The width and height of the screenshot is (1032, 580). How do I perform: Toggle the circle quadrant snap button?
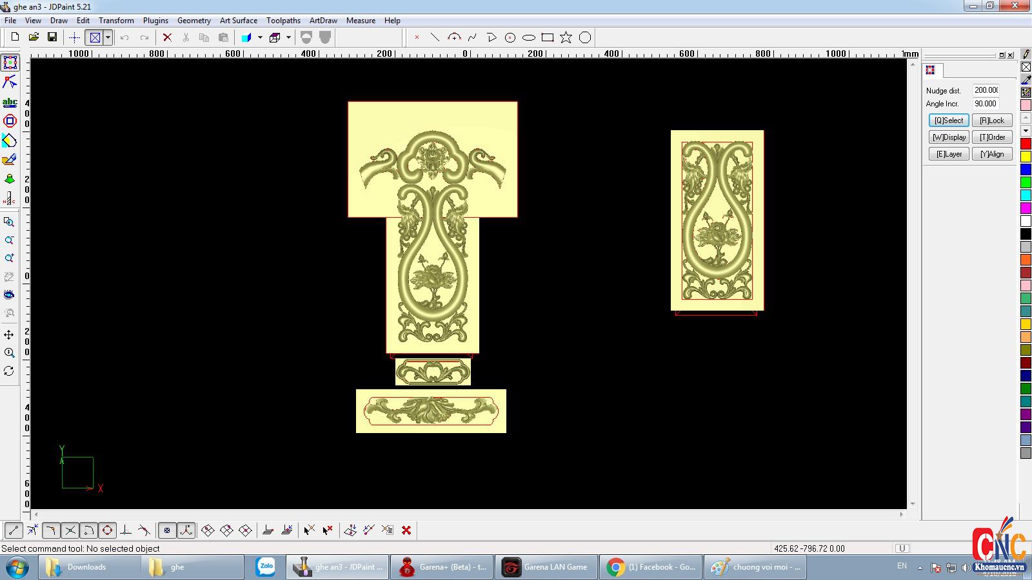(x=107, y=530)
